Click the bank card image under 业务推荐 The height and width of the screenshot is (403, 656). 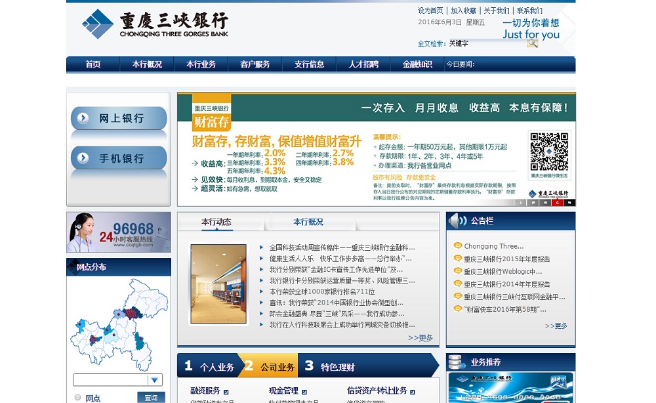(x=510, y=388)
